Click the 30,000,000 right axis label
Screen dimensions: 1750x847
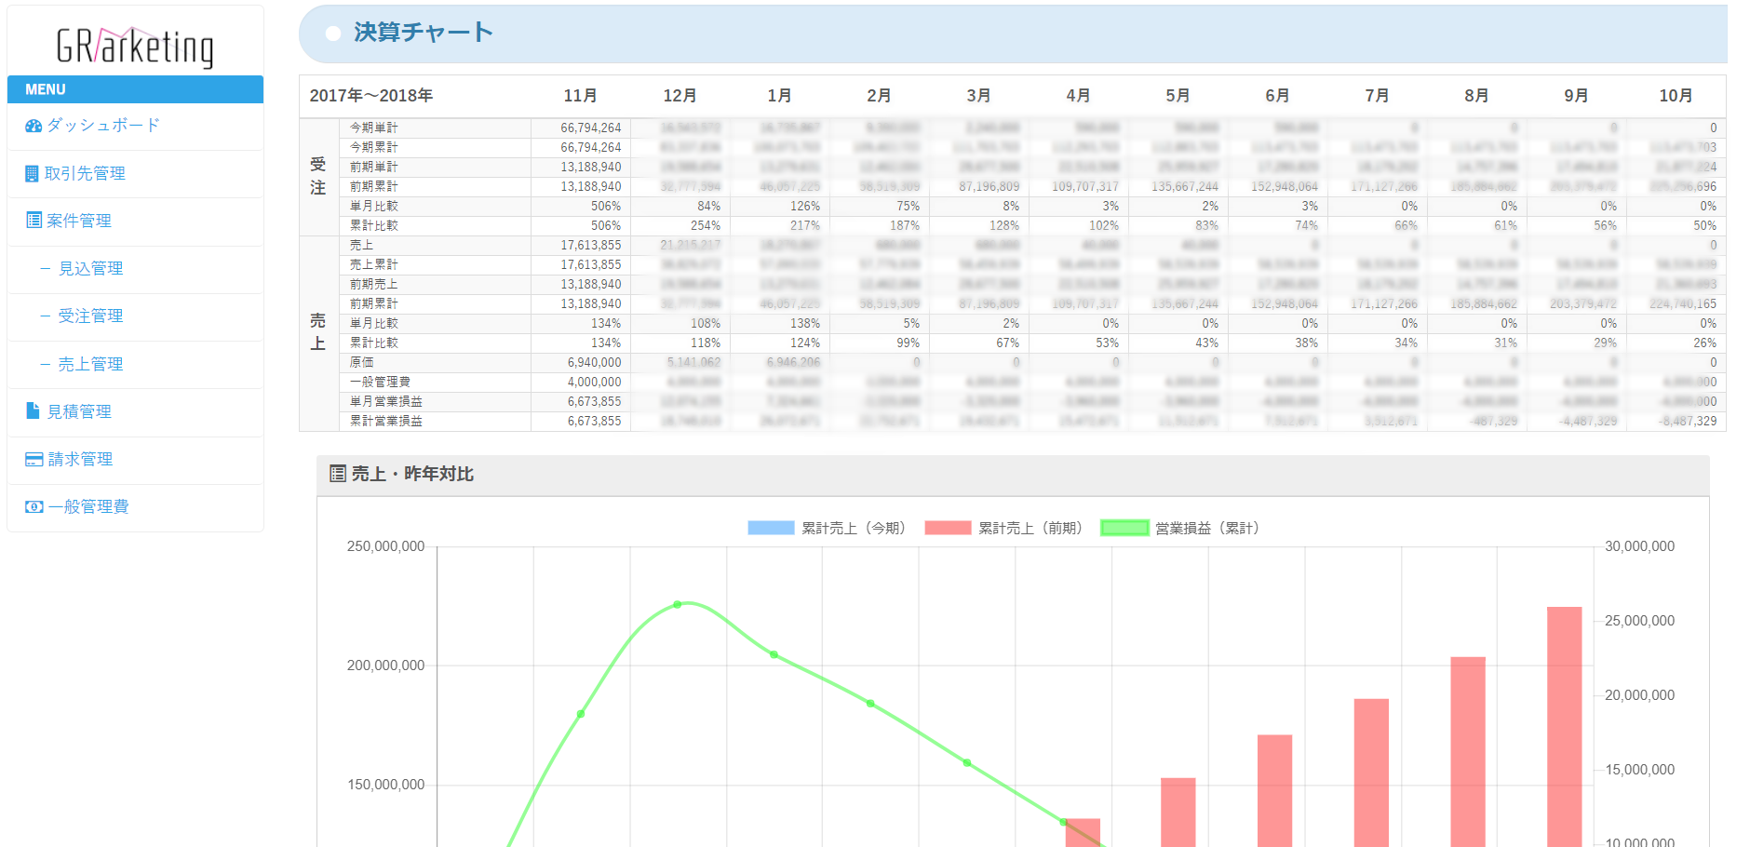1639,546
